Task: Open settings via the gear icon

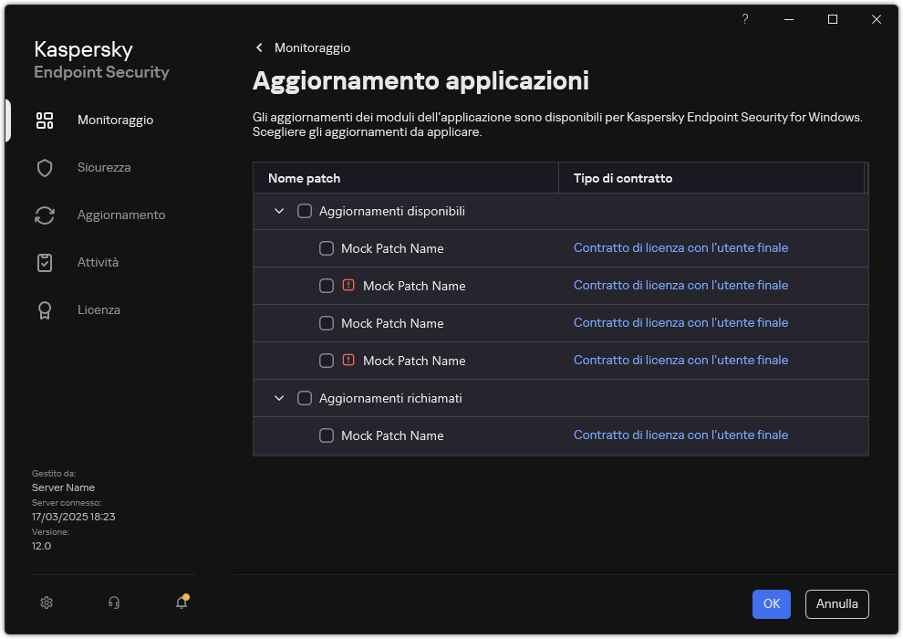Action: click(x=46, y=602)
